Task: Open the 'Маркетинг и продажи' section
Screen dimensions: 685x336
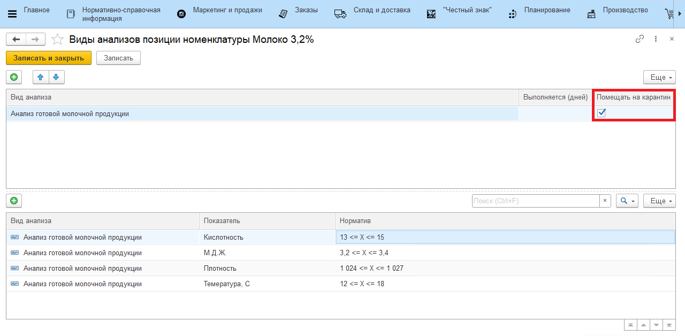Action: 227,11
